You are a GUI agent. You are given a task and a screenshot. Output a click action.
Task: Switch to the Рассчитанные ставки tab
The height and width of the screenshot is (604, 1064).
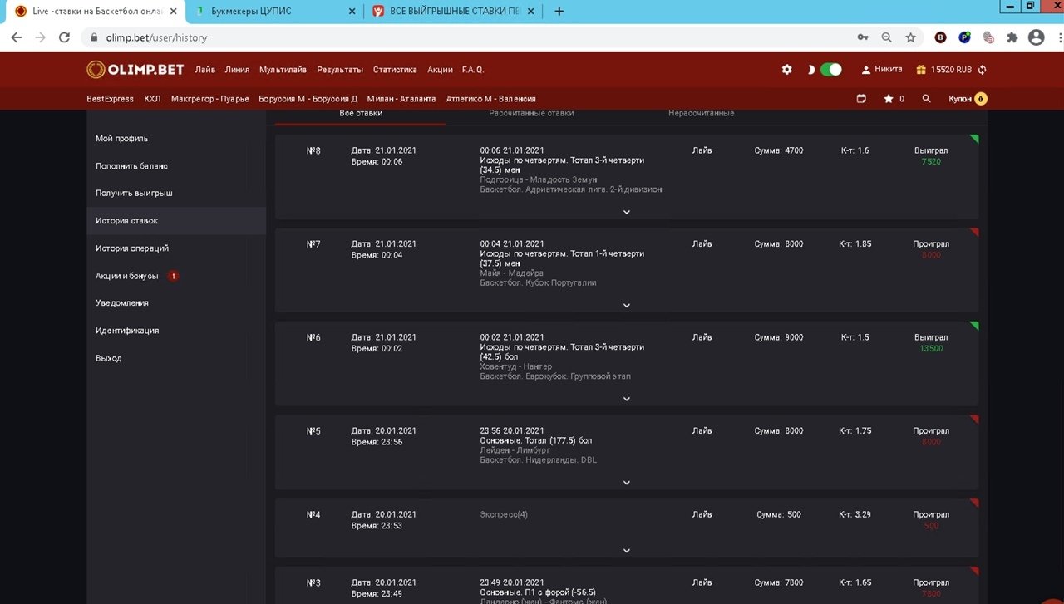(531, 113)
